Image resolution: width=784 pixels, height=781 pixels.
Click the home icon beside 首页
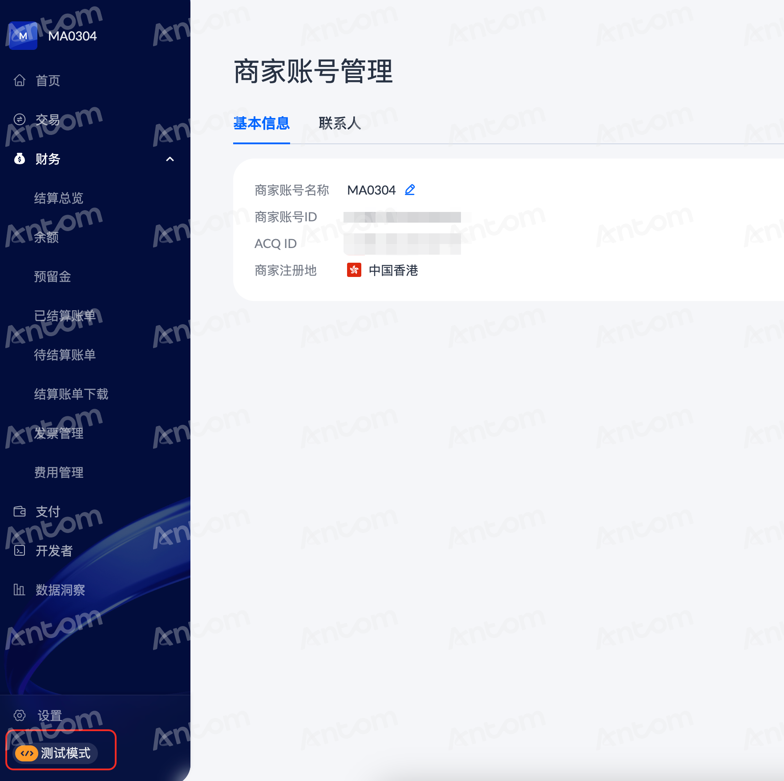(x=20, y=80)
